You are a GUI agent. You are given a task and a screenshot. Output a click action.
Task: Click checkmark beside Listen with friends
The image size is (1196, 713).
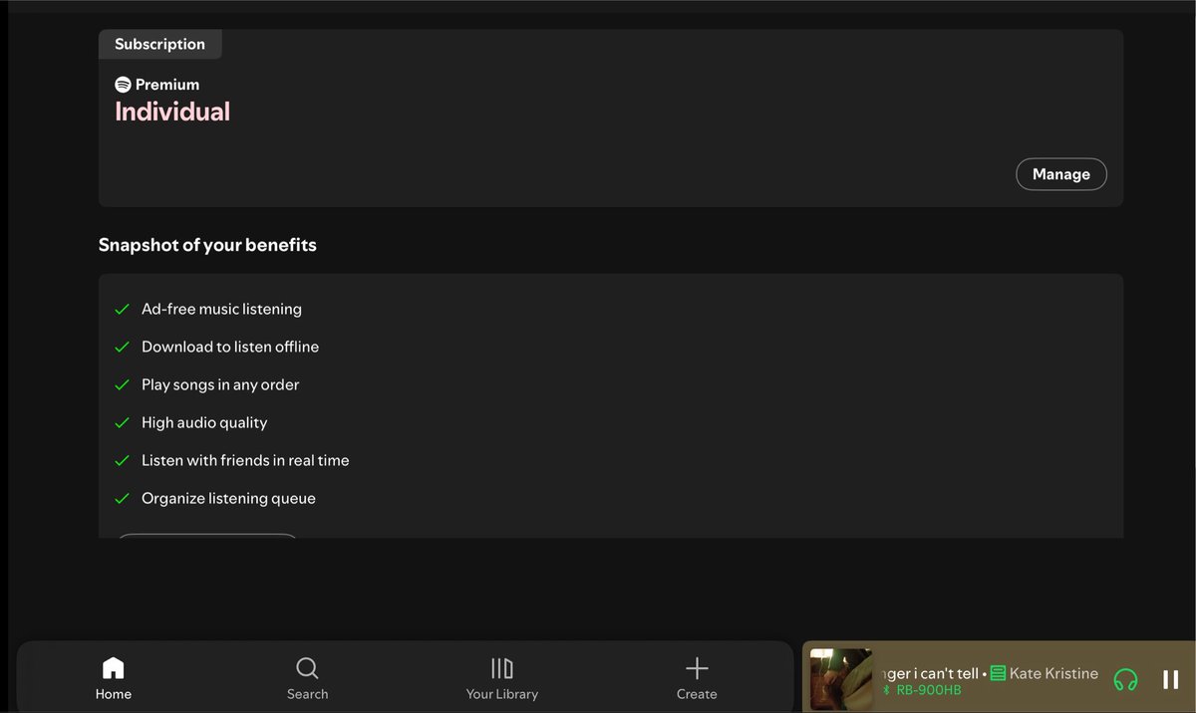(122, 460)
